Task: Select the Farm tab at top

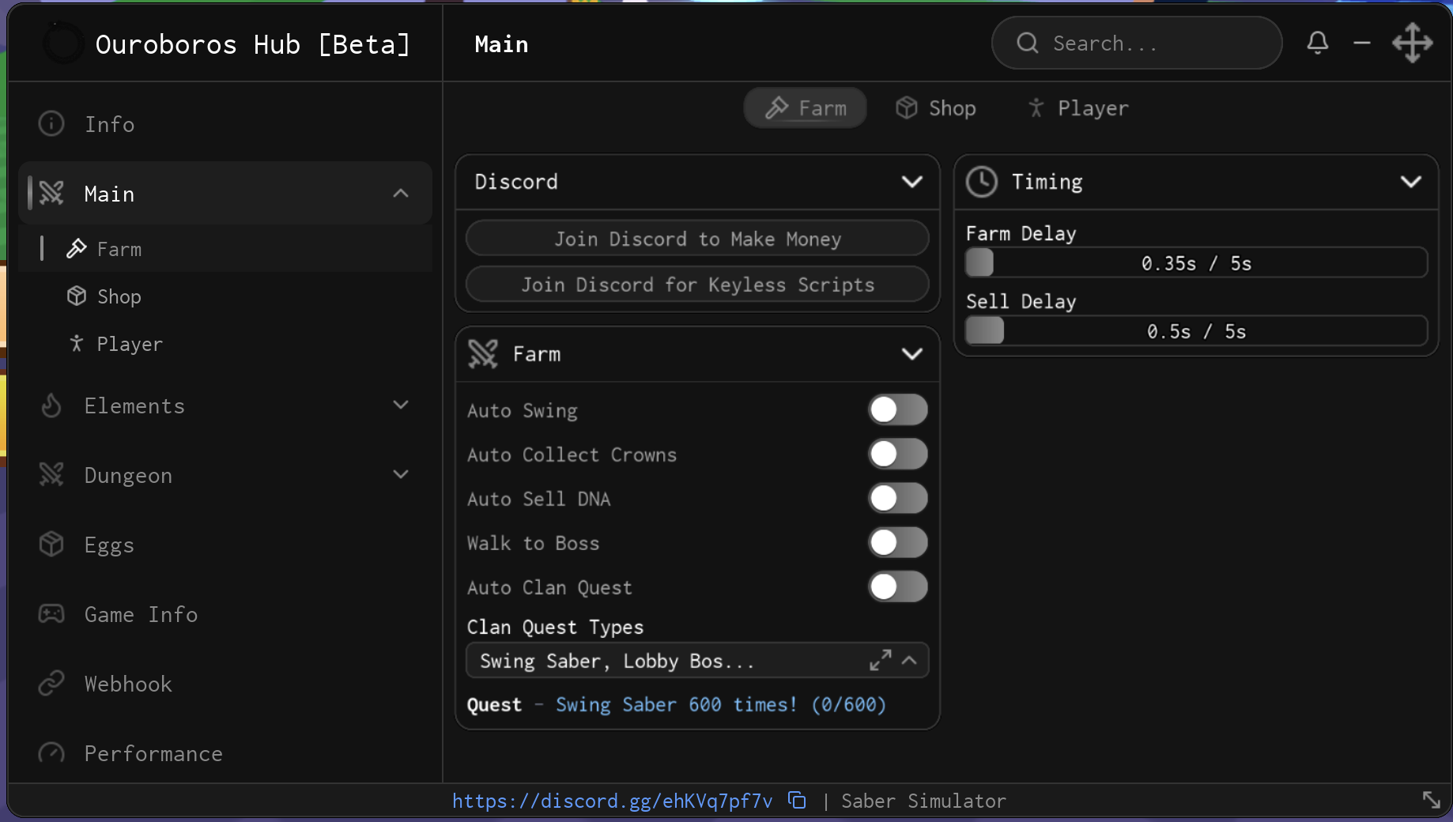Action: [x=805, y=107]
